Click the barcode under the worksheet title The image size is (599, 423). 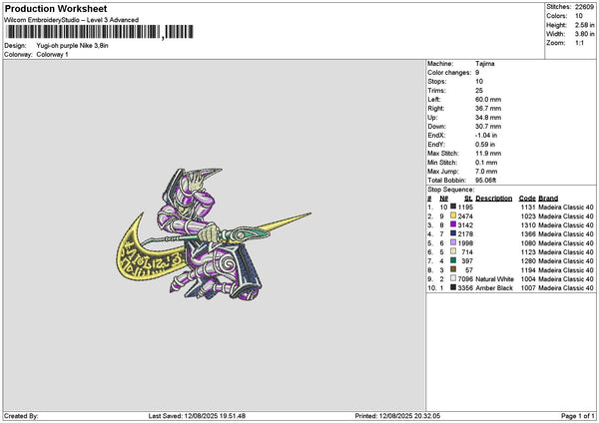coord(100,32)
